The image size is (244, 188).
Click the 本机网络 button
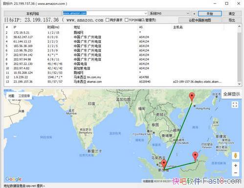[32, 14]
